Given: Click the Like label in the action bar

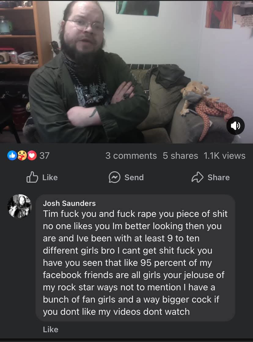Looking at the screenshot, I should [50, 177].
